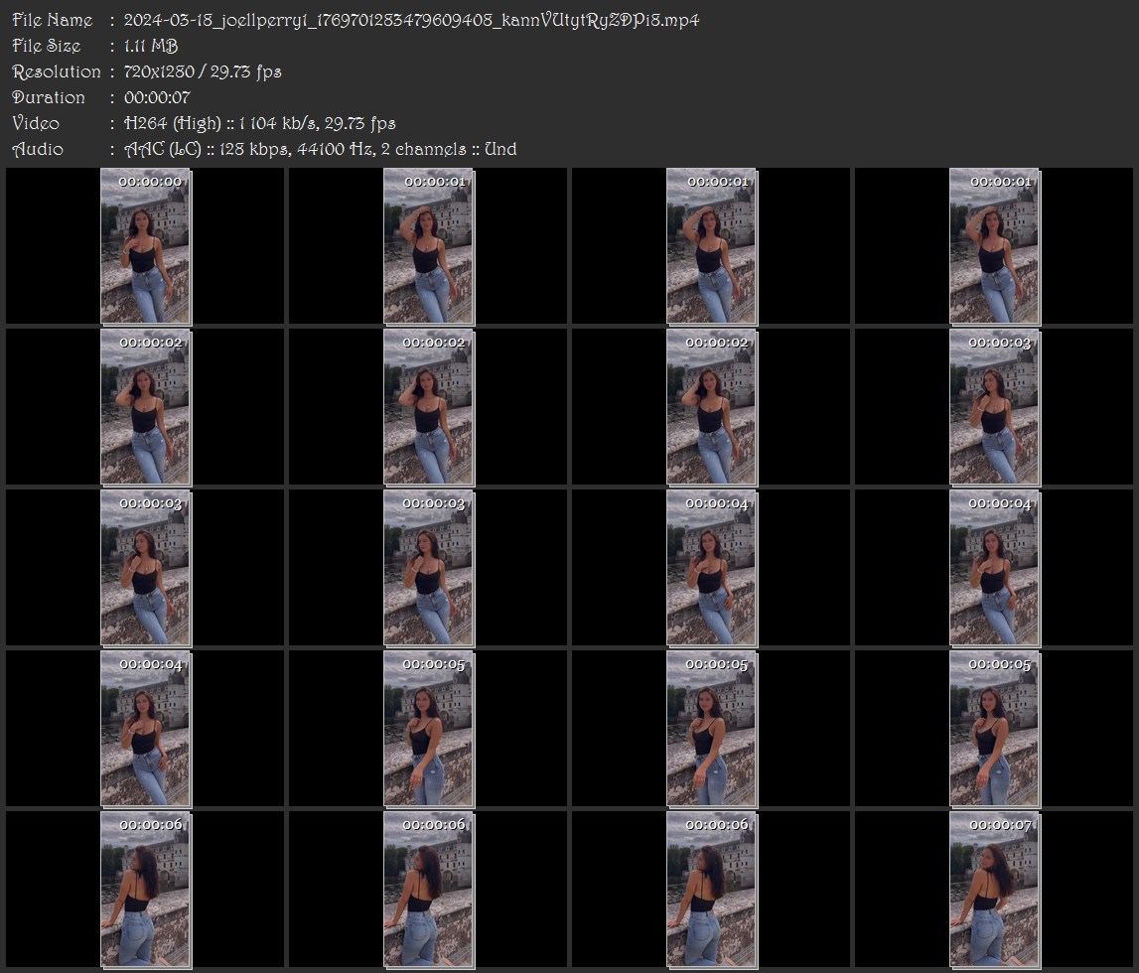The height and width of the screenshot is (973, 1139).
Task: Select the first thumbnail stamped 00:00:01
Action: pyautogui.click(x=429, y=246)
